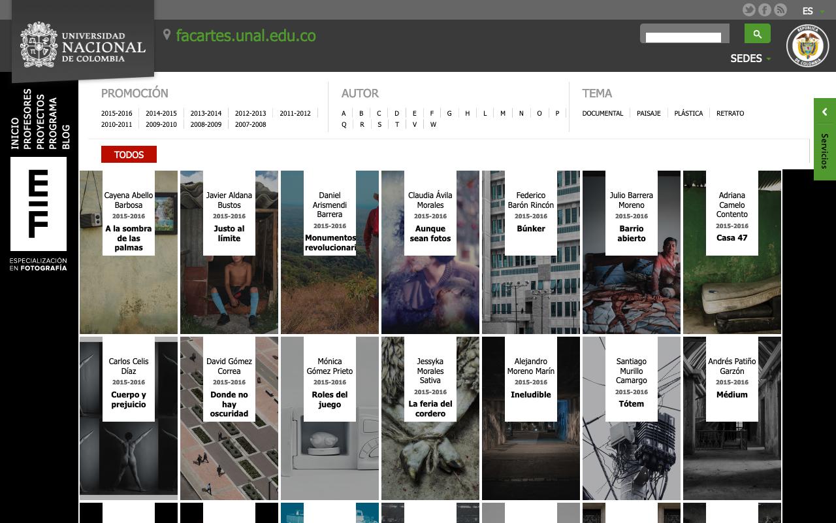Filter authors by letter G
Image resolution: width=836 pixels, height=523 pixels.
449,113
